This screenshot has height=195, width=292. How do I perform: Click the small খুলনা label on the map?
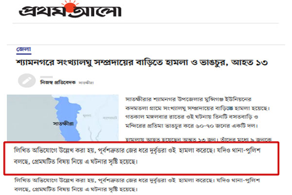click(x=87, y=116)
